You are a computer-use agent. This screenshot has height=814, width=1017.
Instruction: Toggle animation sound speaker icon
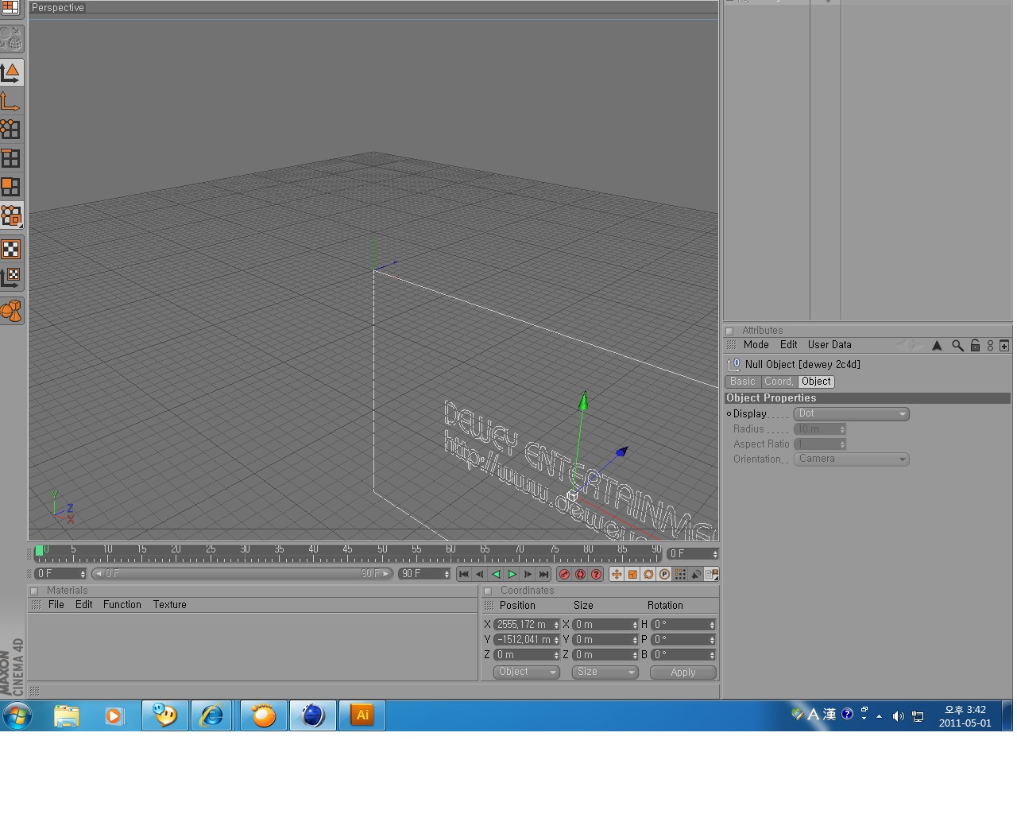point(696,574)
